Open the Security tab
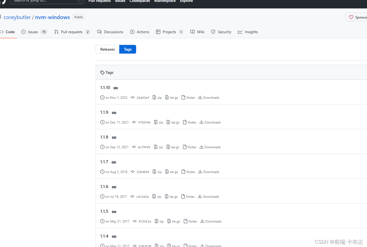This screenshot has width=367, height=247. (x=221, y=32)
